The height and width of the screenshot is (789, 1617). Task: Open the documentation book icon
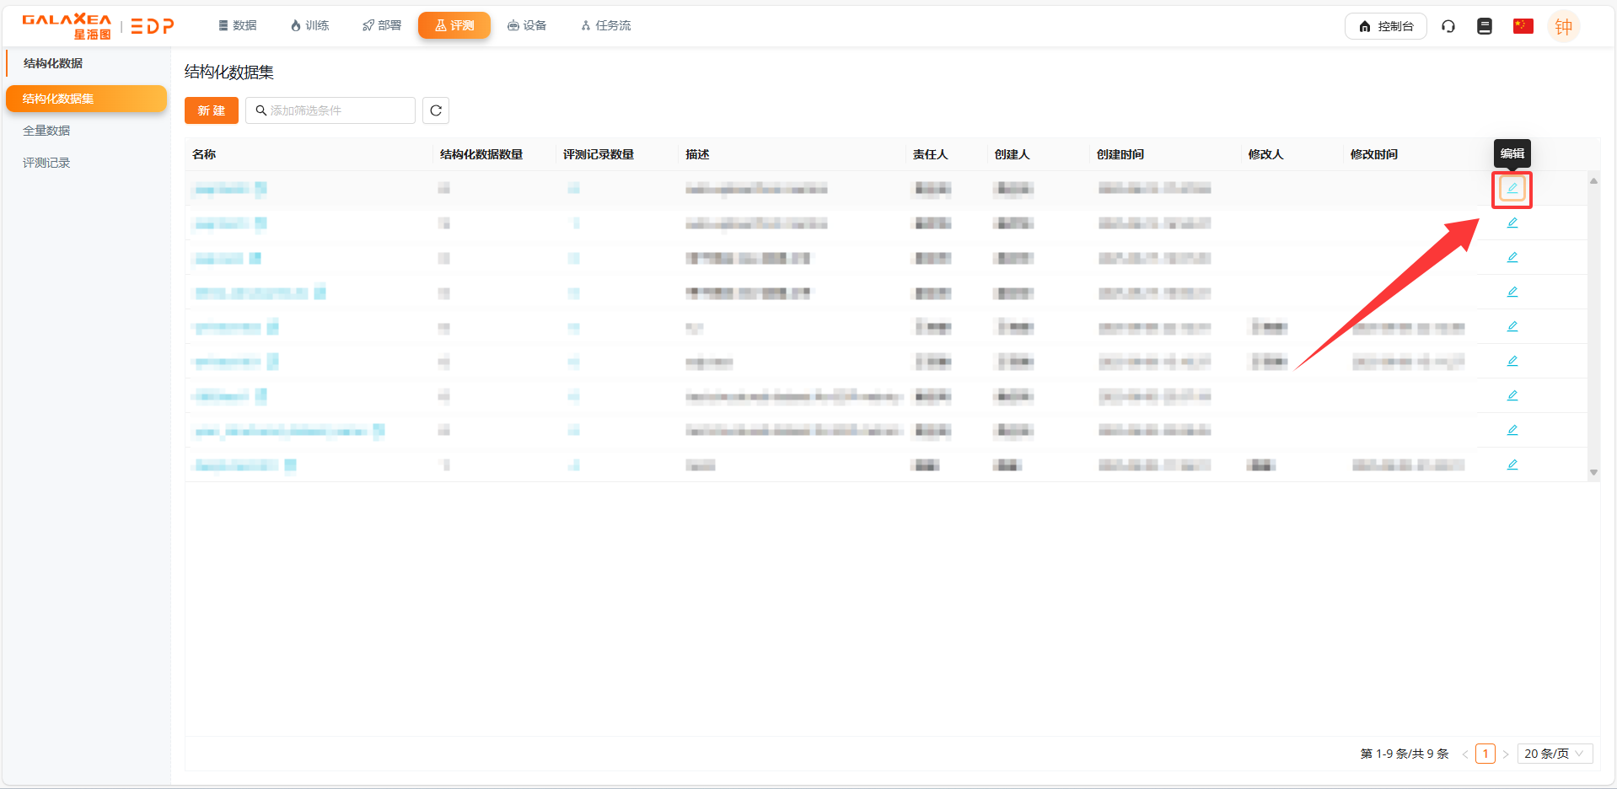[x=1485, y=26]
